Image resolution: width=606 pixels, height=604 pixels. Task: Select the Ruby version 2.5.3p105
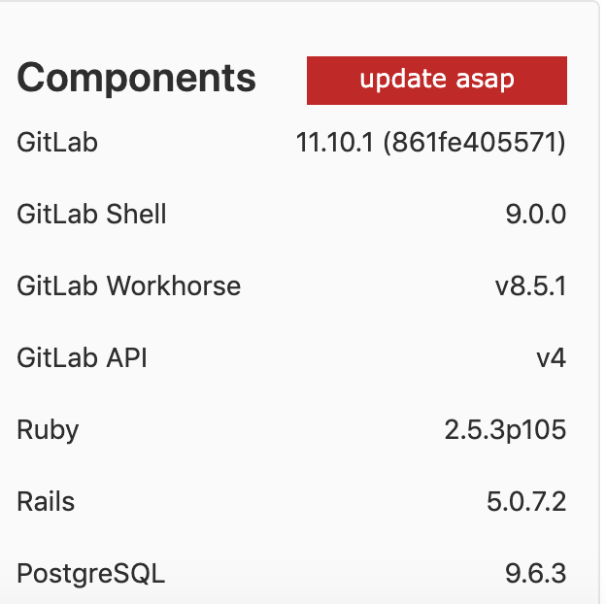(x=505, y=430)
